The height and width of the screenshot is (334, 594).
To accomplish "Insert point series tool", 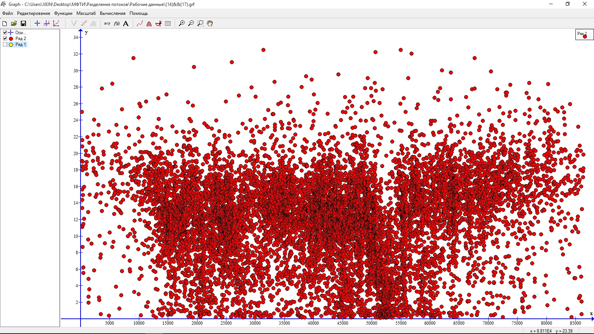I will click(56, 23).
